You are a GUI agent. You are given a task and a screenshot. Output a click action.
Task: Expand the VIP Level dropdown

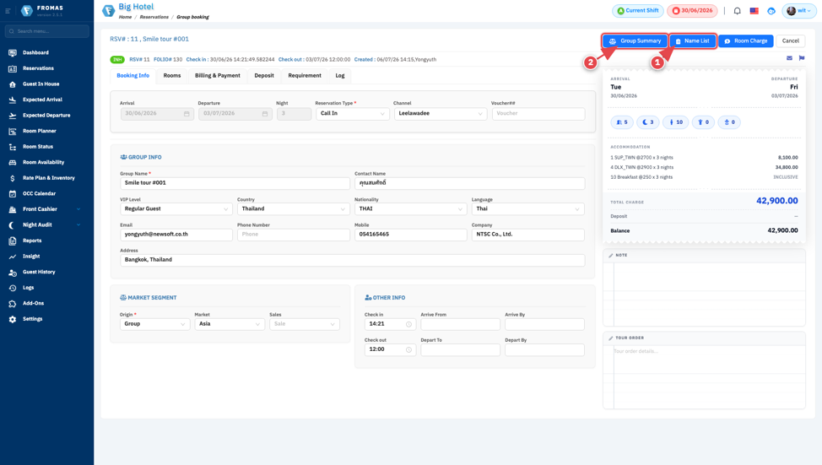176,209
